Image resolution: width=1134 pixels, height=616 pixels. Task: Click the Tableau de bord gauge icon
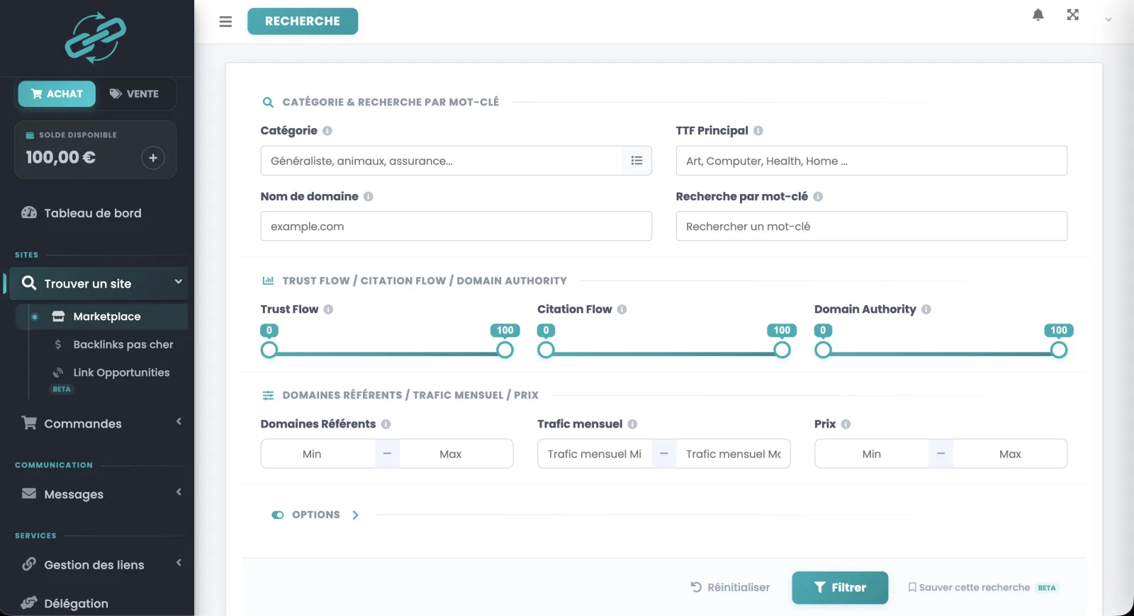[x=29, y=212]
